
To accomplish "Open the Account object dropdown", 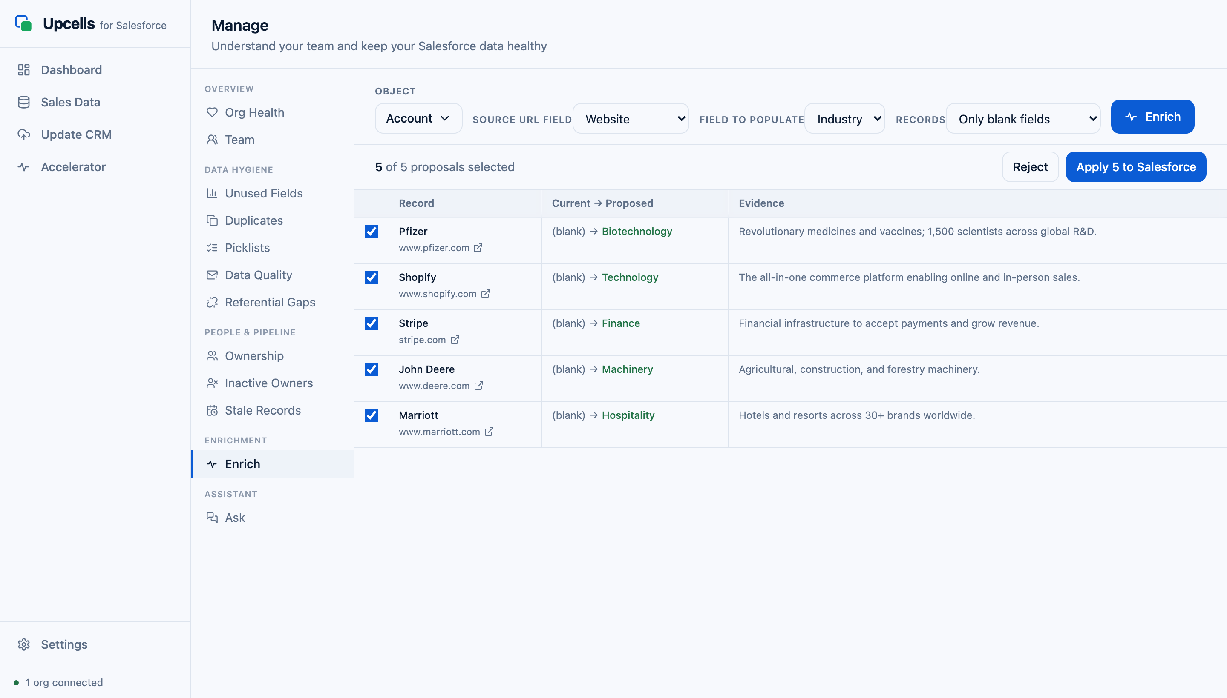I will pyautogui.click(x=418, y=118).
